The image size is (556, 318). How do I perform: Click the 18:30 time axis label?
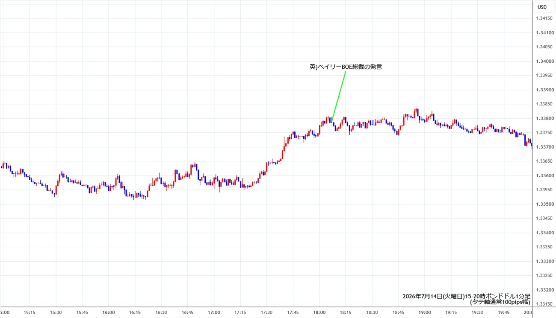[372, 312]
